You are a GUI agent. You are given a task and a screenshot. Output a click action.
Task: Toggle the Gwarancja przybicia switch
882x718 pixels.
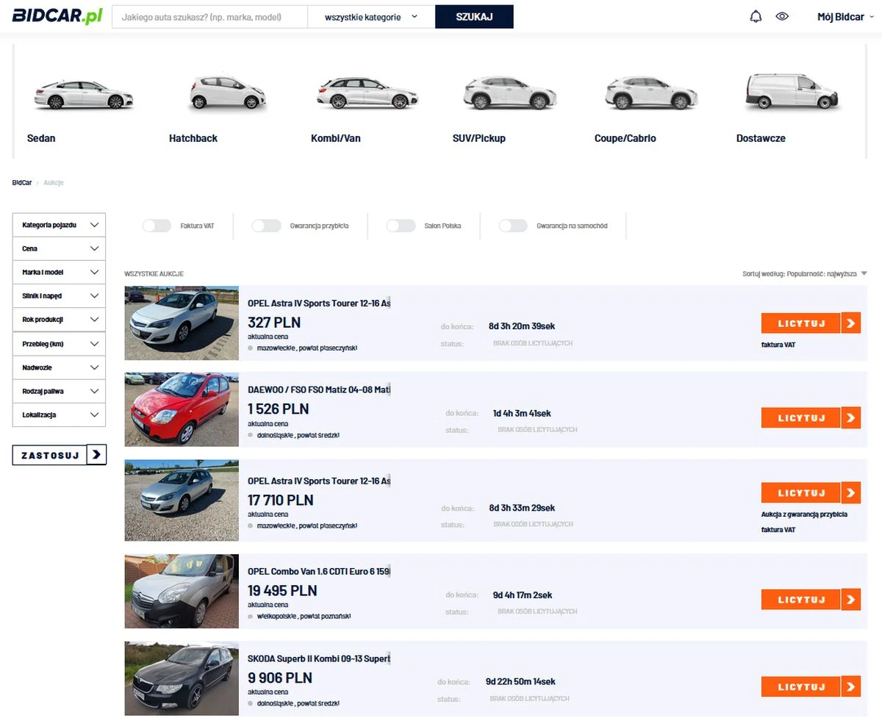pyautogui.click(x=266, y=226)
